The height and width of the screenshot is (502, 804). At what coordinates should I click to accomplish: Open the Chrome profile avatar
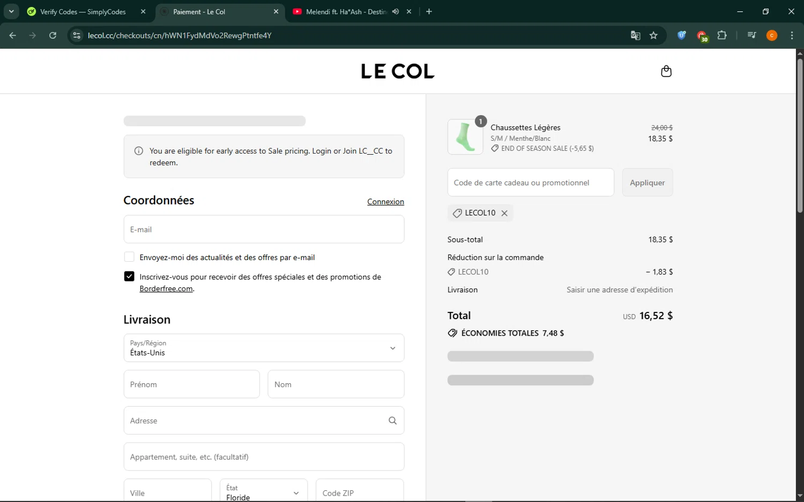point(772,35)
